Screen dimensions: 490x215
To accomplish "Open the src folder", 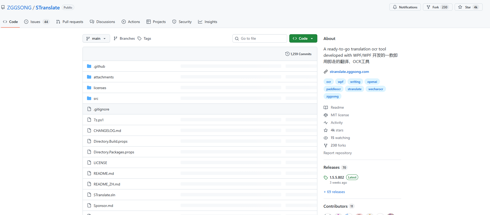I will [x=96, y=98].
